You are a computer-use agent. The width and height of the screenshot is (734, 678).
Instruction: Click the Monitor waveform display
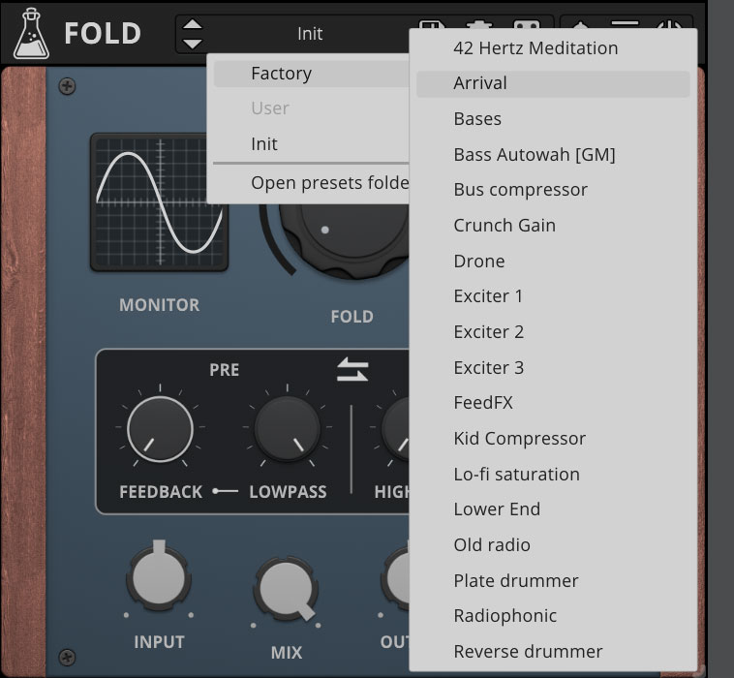pyautogui.click(x=160, y=201)
